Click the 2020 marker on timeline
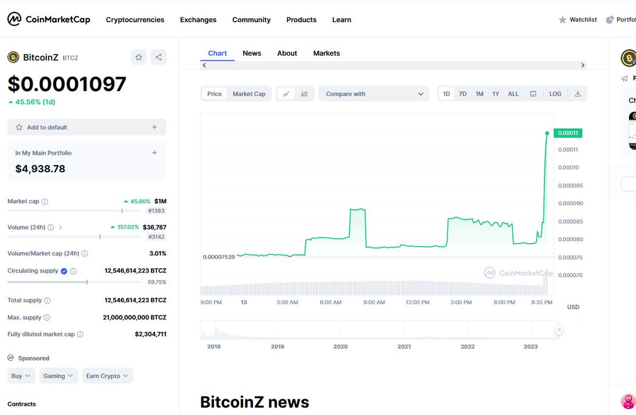Image resolution: width=636 pixels, height=415 pixels. (x=340, y=347)
